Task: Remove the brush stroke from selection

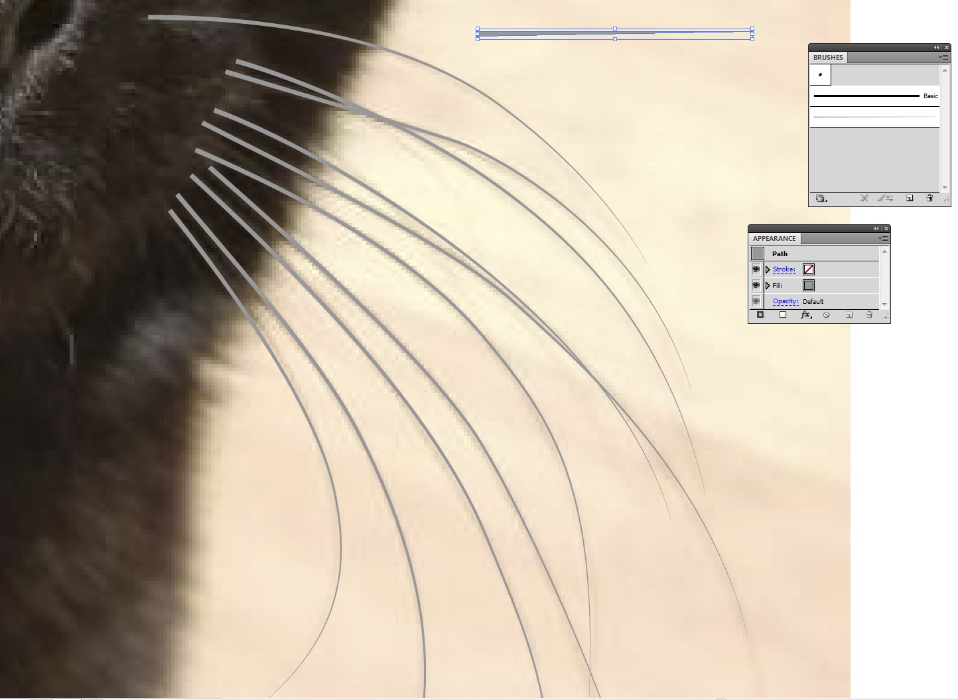Action: pyautogui.click(x=864, y=198)
